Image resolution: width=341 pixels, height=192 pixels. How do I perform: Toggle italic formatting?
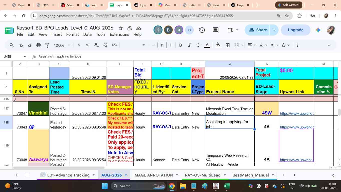point(189,45)
